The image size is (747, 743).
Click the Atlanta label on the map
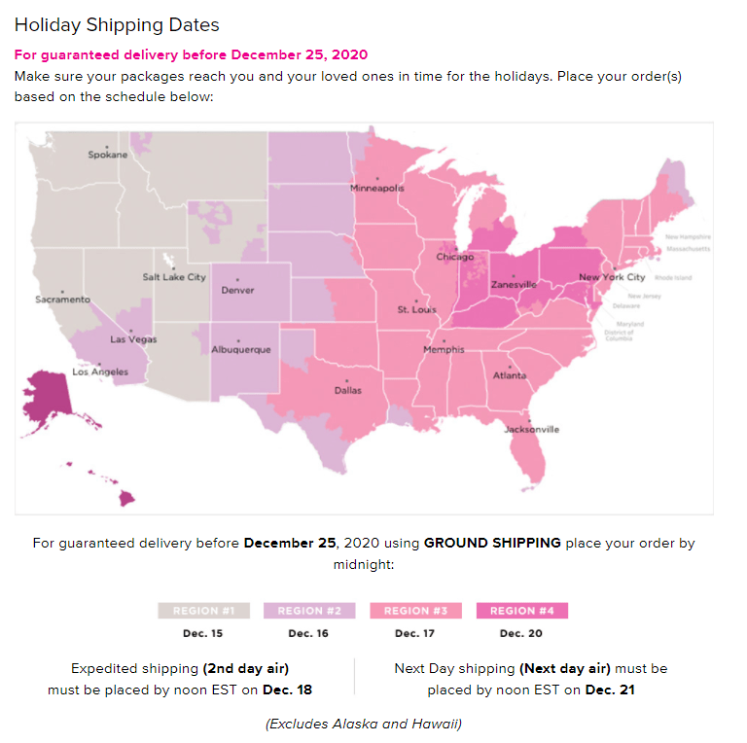pos(510,375)
